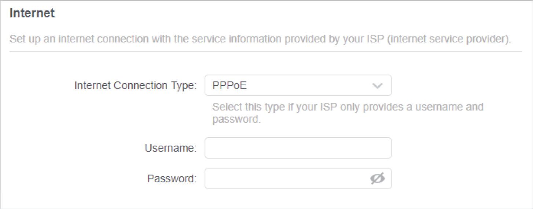
Task: Click the PPPoE selected value text
Action: point(229,86)
